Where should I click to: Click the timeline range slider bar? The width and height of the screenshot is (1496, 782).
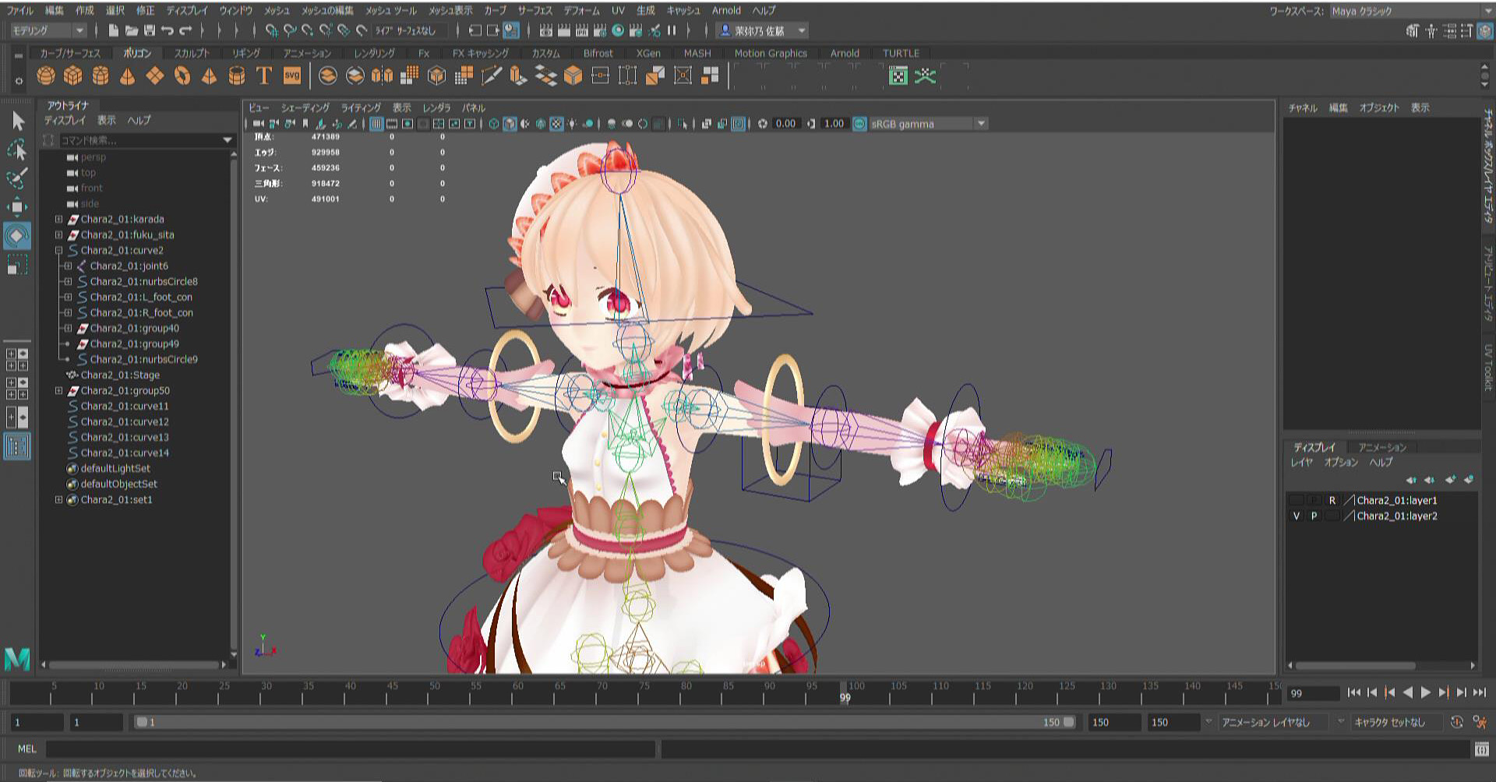point(605,722)
